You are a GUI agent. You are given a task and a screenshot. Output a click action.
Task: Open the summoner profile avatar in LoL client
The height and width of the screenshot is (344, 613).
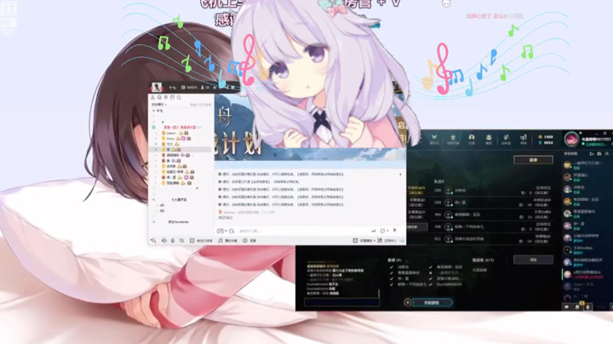pos(571,140)
